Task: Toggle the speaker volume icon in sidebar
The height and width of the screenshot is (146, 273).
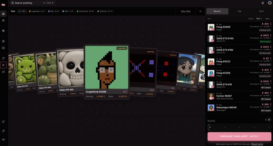Action: coord(3,140)
